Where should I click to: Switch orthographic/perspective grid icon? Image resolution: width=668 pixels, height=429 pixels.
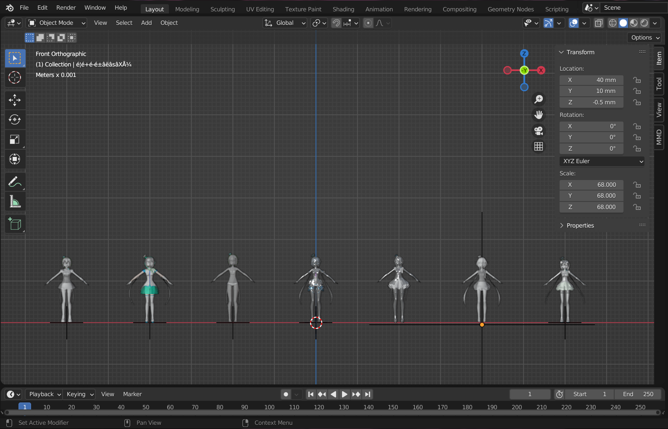[x=539, y=146]
